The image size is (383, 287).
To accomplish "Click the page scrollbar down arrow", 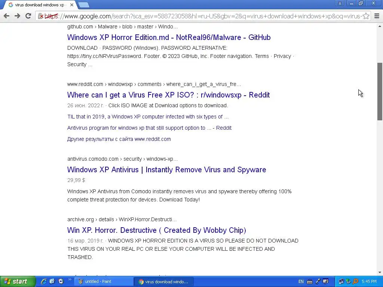I will coord(380,272).
